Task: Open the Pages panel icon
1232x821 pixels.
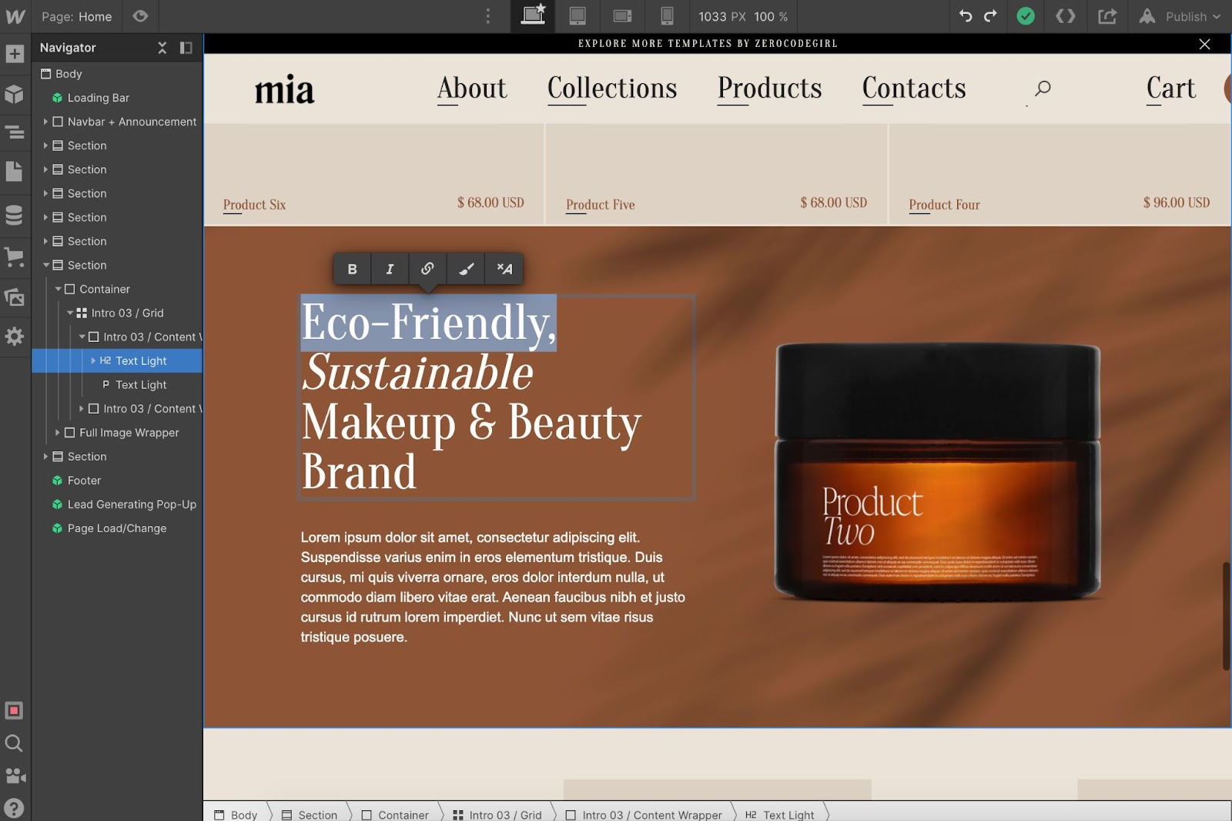Action: (15, 171)
